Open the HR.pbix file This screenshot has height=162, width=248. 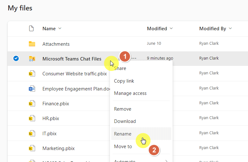[51, 119]
